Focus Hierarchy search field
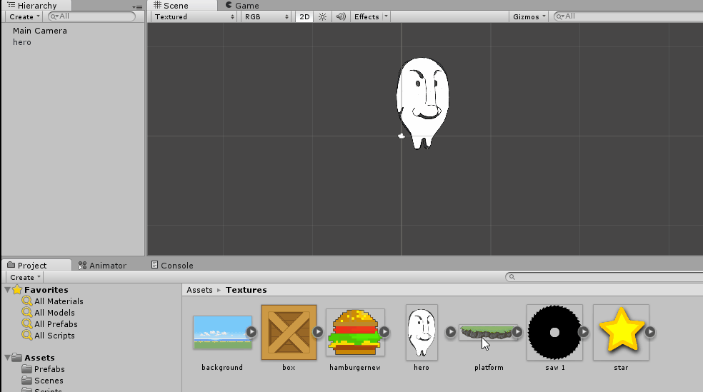This screenshot has height=392, width=703. pos(91,16)
